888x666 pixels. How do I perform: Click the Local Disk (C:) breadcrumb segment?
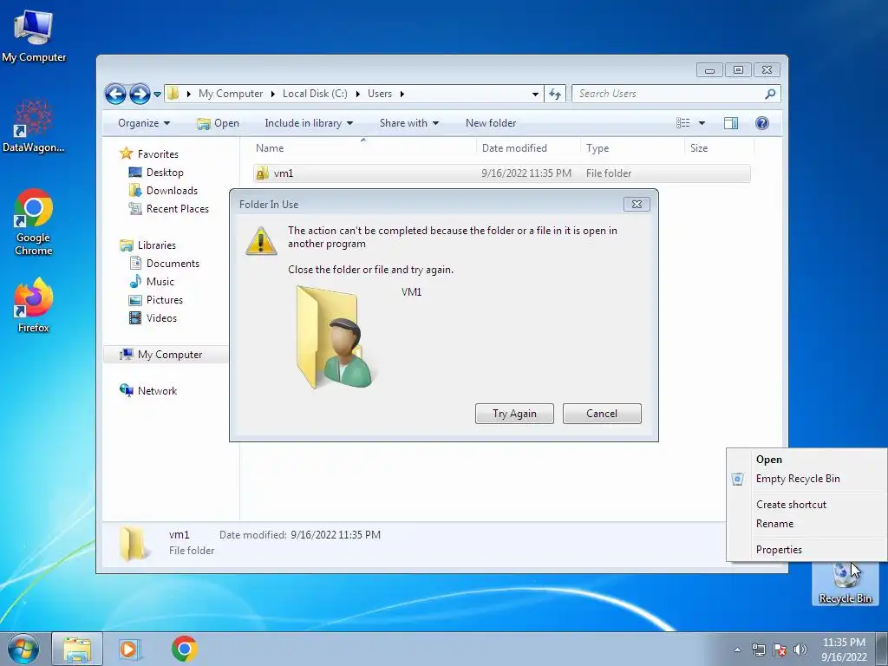tap(315, 94)
